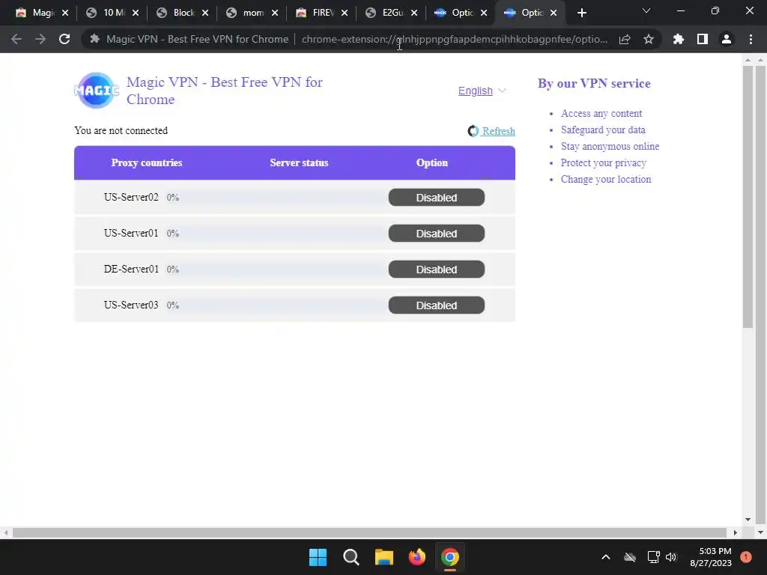Go back using the browser back arrow

point(16,39)
